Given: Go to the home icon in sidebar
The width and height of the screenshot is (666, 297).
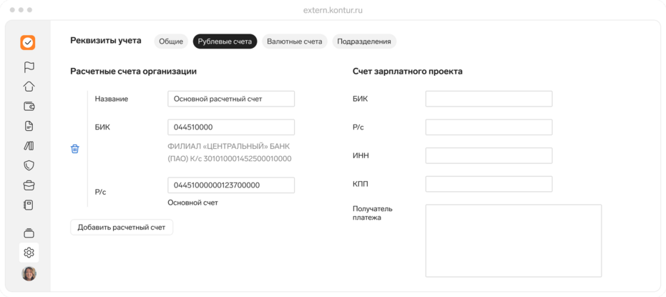Looking at the screenshot, I should (x=29, y=87).
